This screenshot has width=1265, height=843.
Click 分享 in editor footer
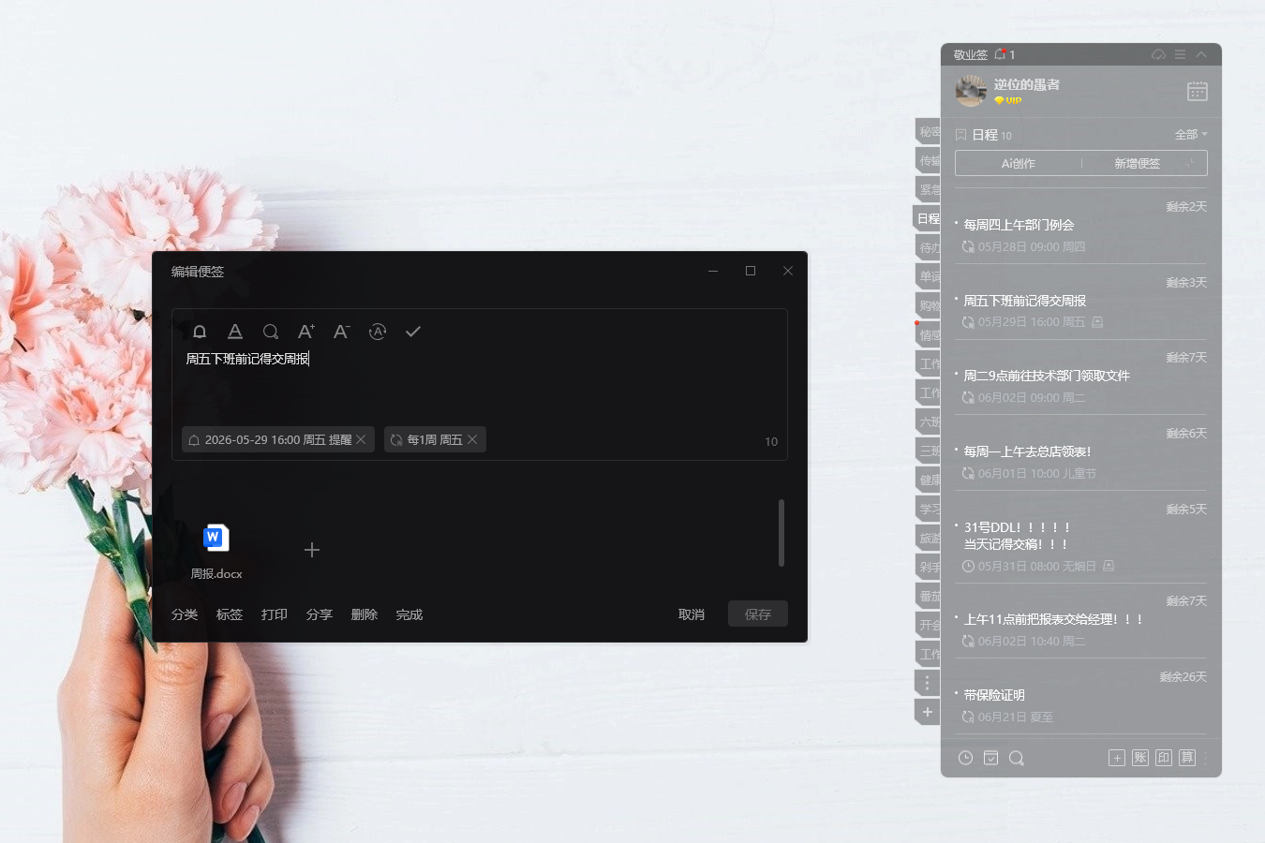point(320,614)
